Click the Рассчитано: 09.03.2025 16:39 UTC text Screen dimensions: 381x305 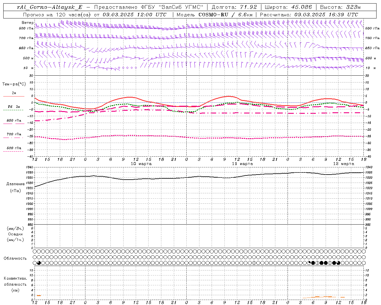309,15
